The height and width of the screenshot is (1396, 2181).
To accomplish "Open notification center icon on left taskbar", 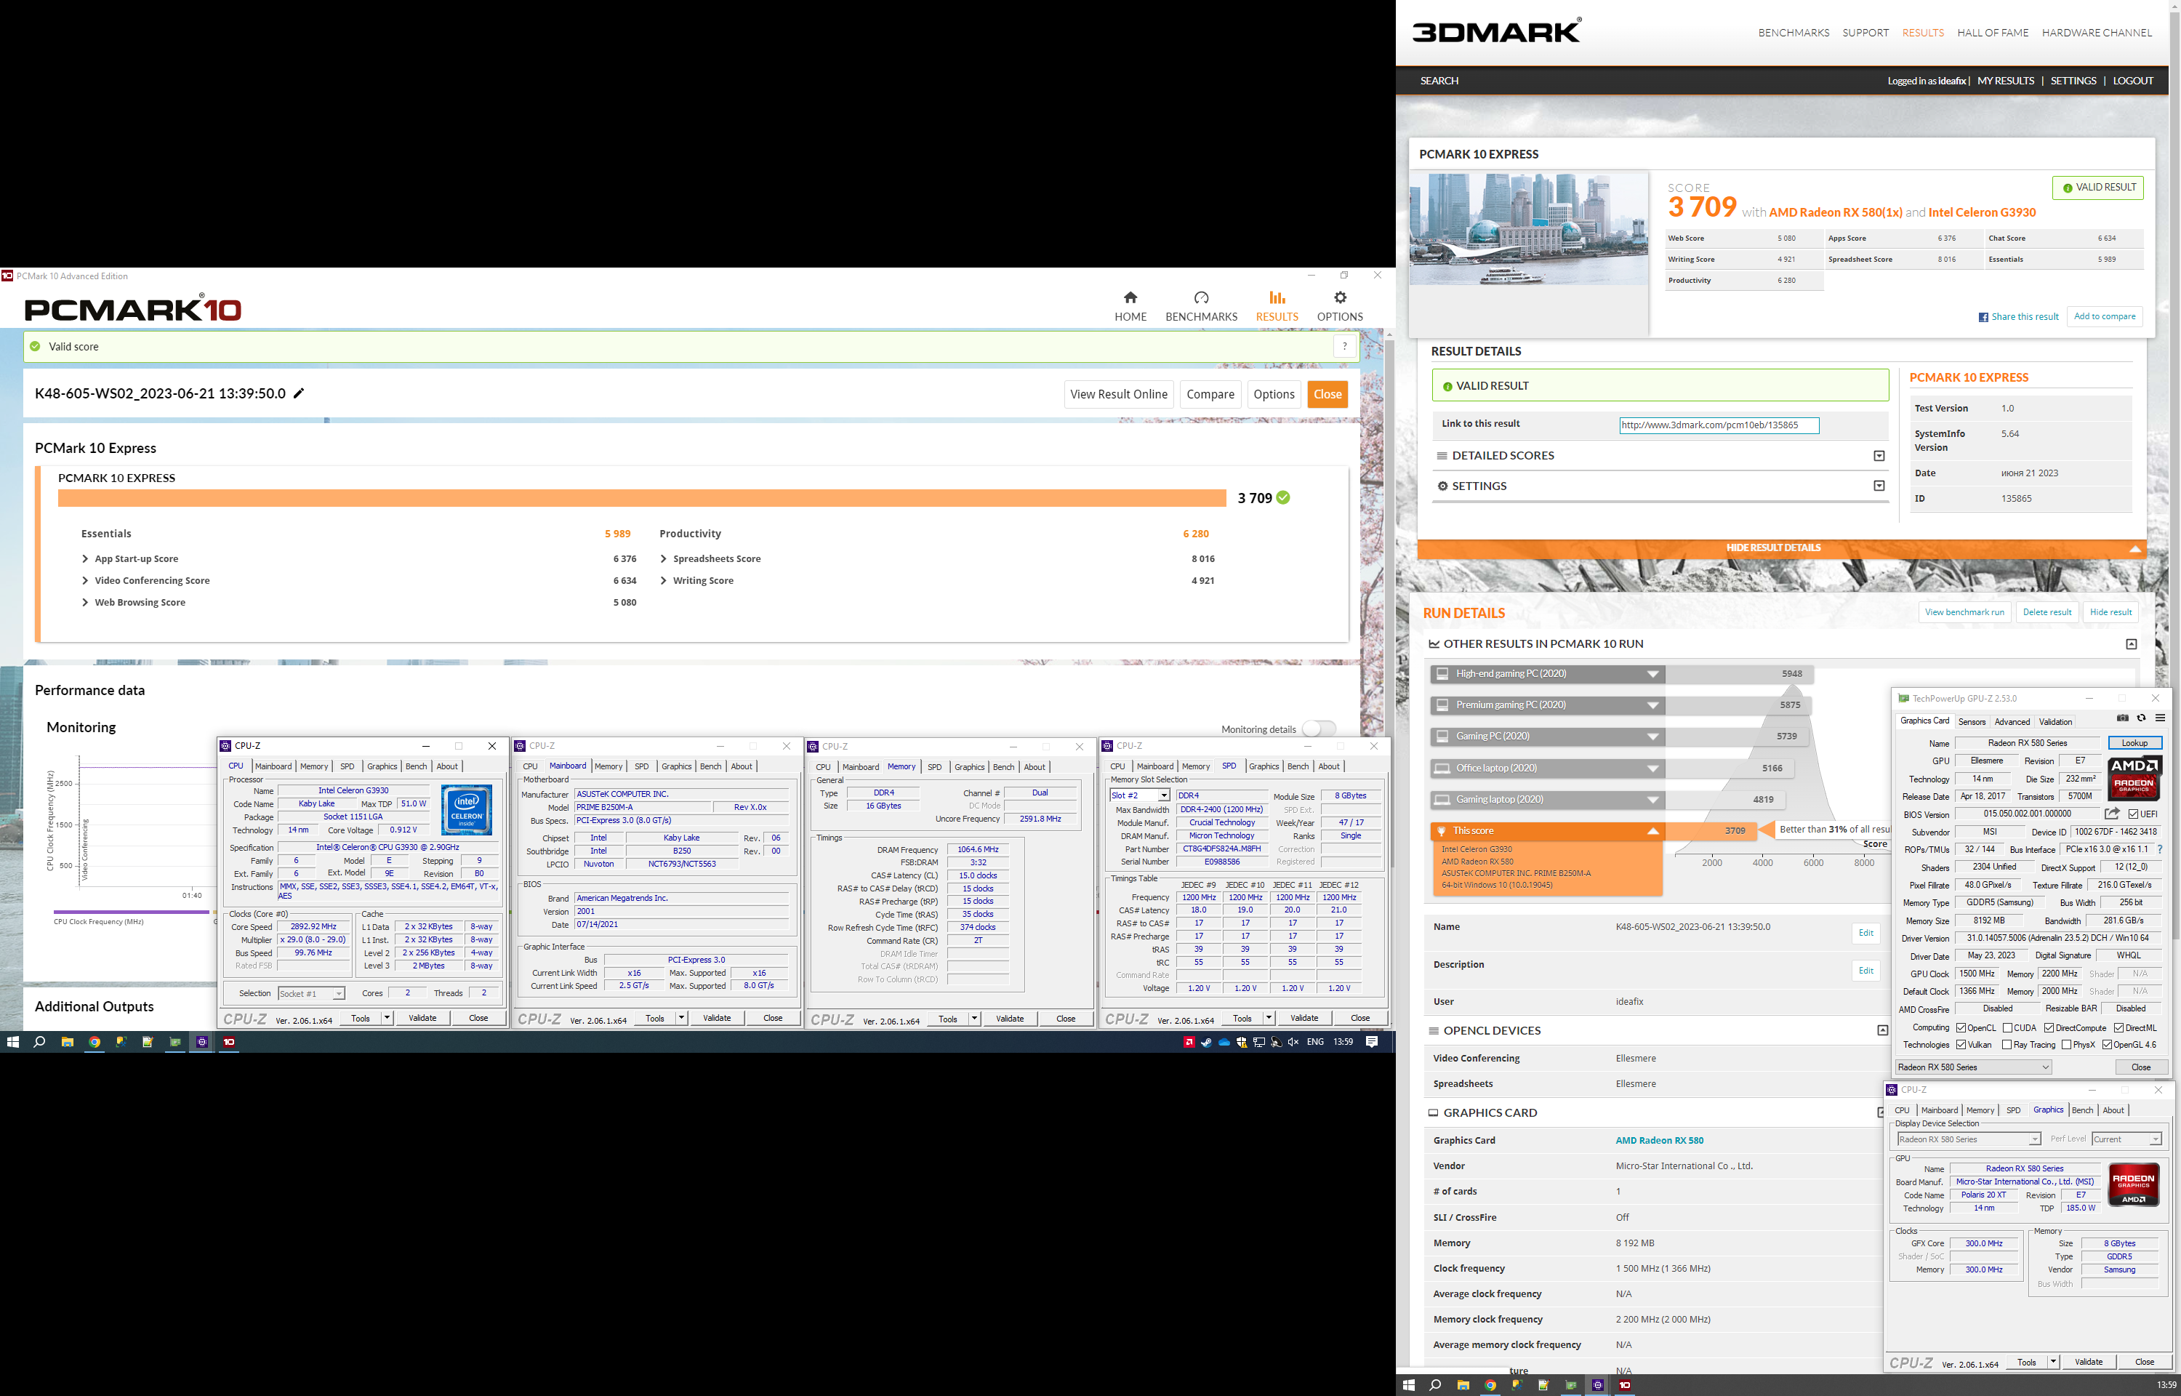I will [x=1372, y=1042].
